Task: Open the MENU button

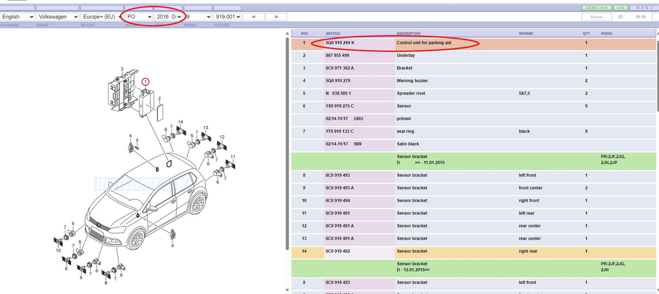Action: click(645, 8)
